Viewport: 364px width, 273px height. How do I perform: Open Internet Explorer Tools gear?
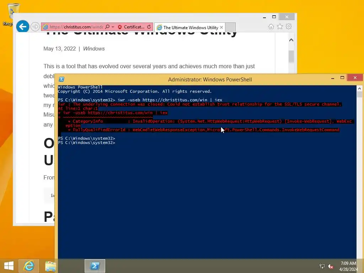[x=289, y=26]
